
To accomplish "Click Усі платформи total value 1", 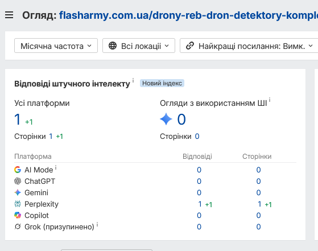I will tap(18, 119).
